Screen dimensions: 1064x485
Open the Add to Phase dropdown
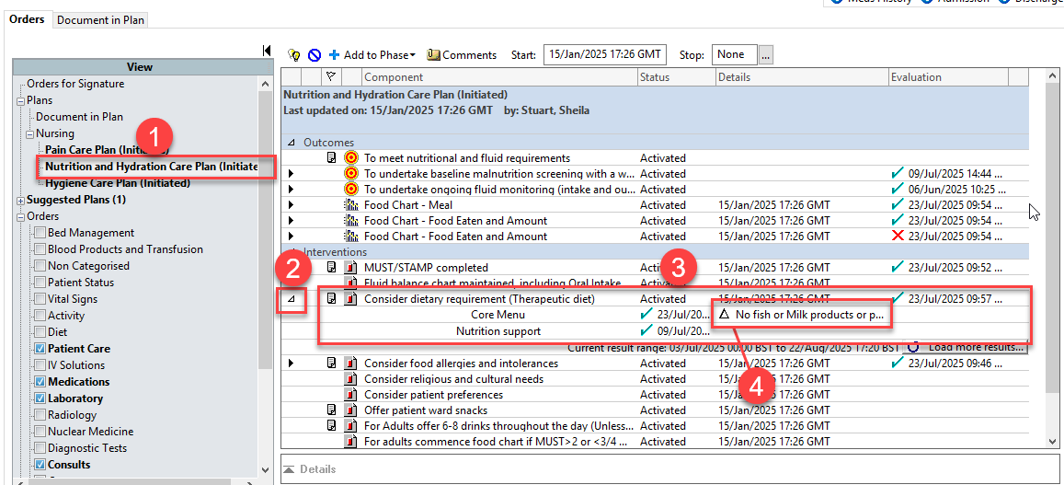coord(372,55)
